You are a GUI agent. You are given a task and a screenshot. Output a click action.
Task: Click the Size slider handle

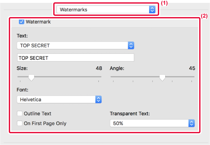[x=31, y=78]
